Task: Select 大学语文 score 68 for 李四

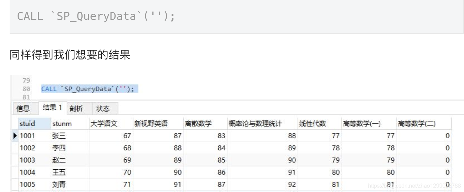Action: (111, 148)
